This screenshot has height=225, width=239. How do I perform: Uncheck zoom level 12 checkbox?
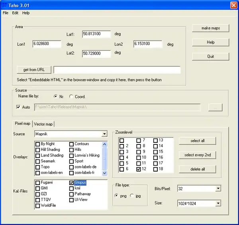point(139,169)
